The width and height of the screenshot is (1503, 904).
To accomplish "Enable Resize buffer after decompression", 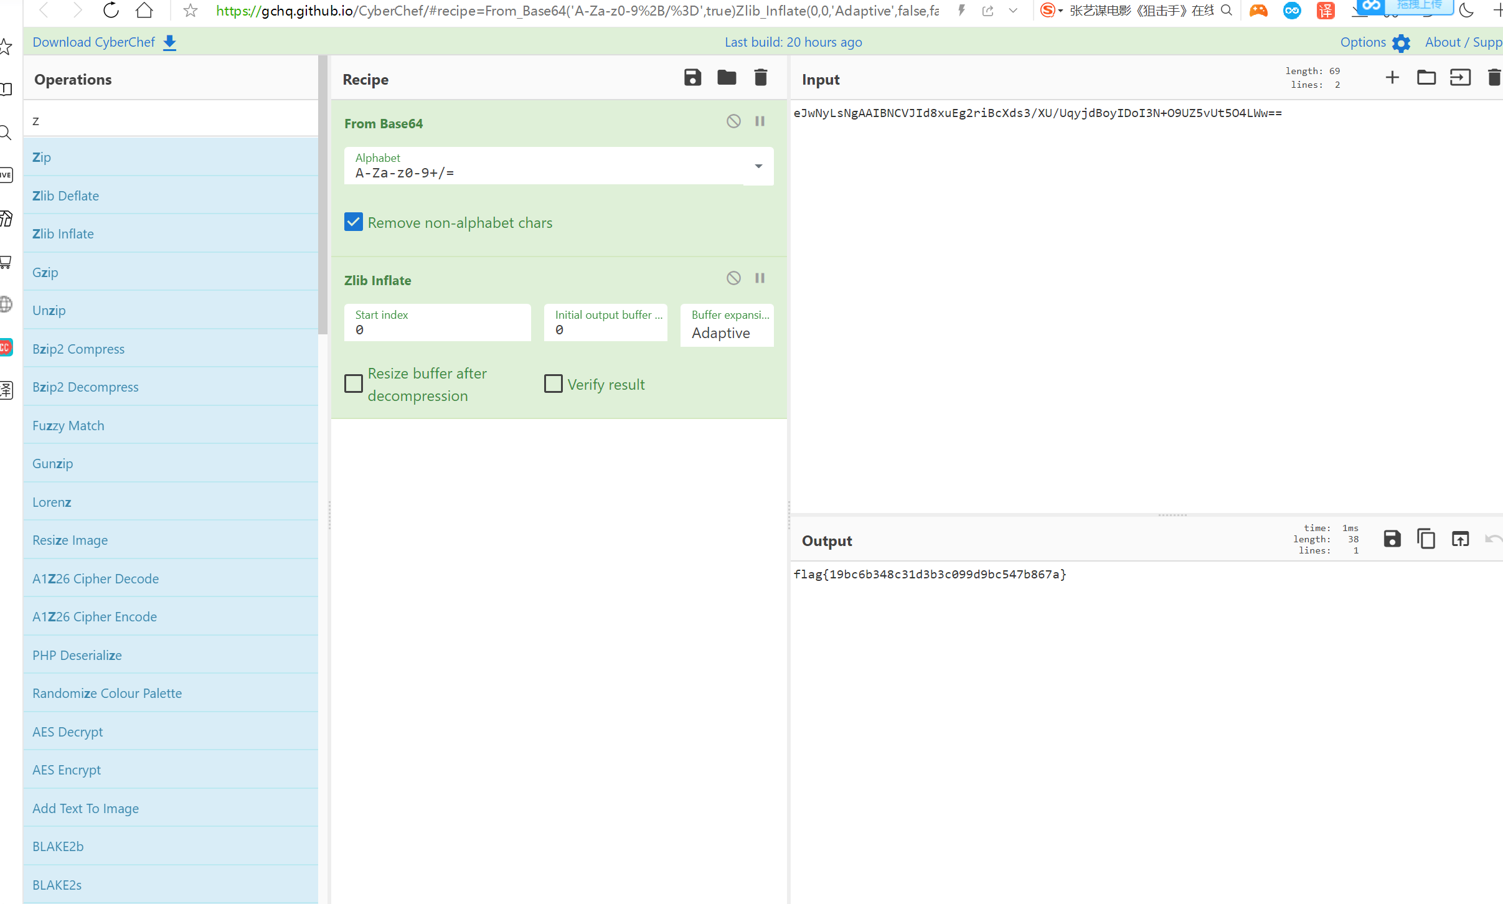I will point(354,384).
